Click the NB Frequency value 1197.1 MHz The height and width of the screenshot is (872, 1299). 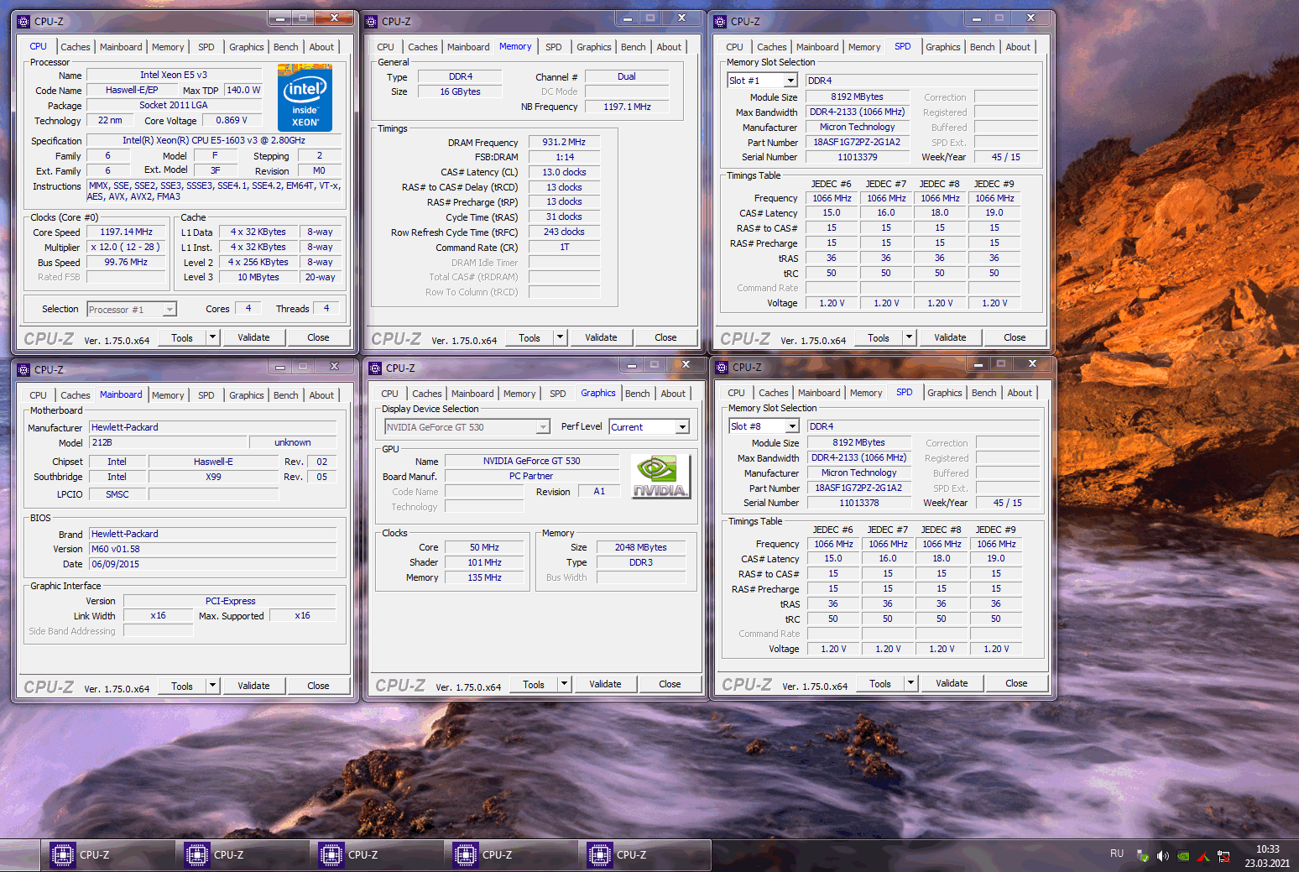tap(627, 107)
